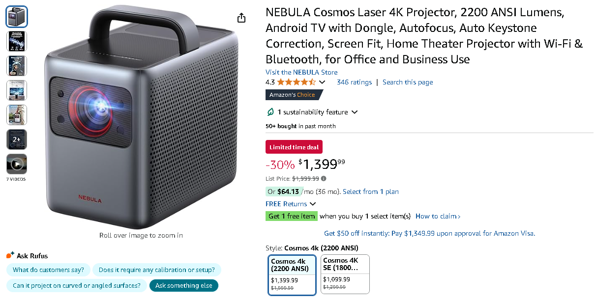Click the green Get 1 free item badge
This screenshot has width=596, height=300.
(x=291, y=216)
